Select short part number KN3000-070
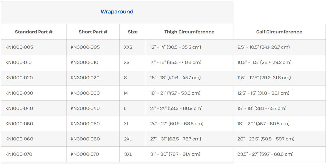Screen dimensions: 328x164 tap(85, 154)
